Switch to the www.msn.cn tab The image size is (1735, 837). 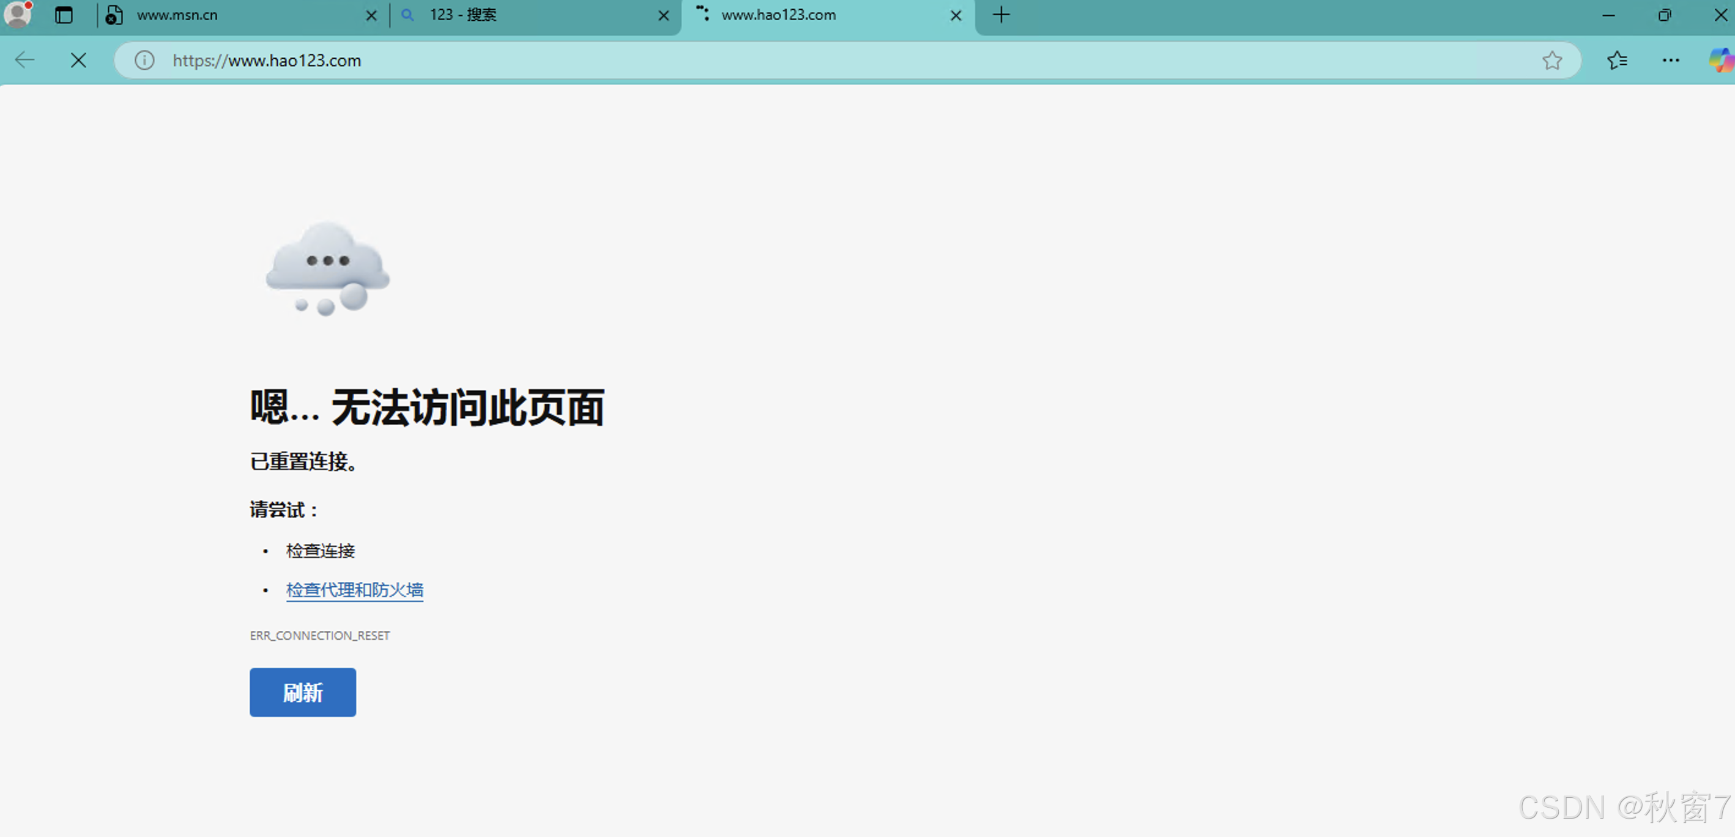[x=229, y=15]
